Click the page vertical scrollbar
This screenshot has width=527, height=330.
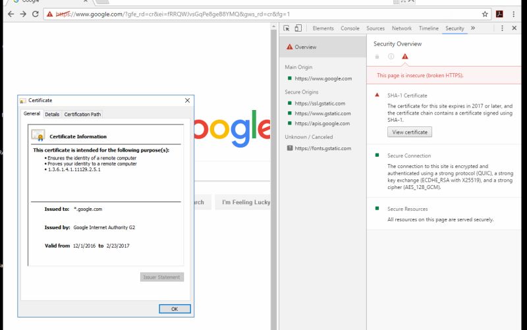[x=273, y=178]
